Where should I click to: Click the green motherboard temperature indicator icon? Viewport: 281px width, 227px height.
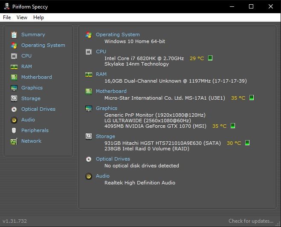pyautogui.click(x=252, y=98)
